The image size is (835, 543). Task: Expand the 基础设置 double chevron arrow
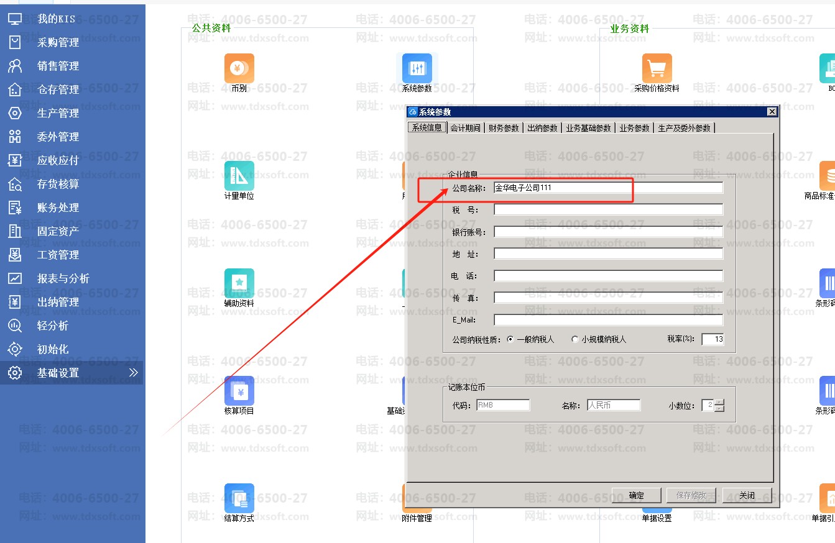(133, 373)
